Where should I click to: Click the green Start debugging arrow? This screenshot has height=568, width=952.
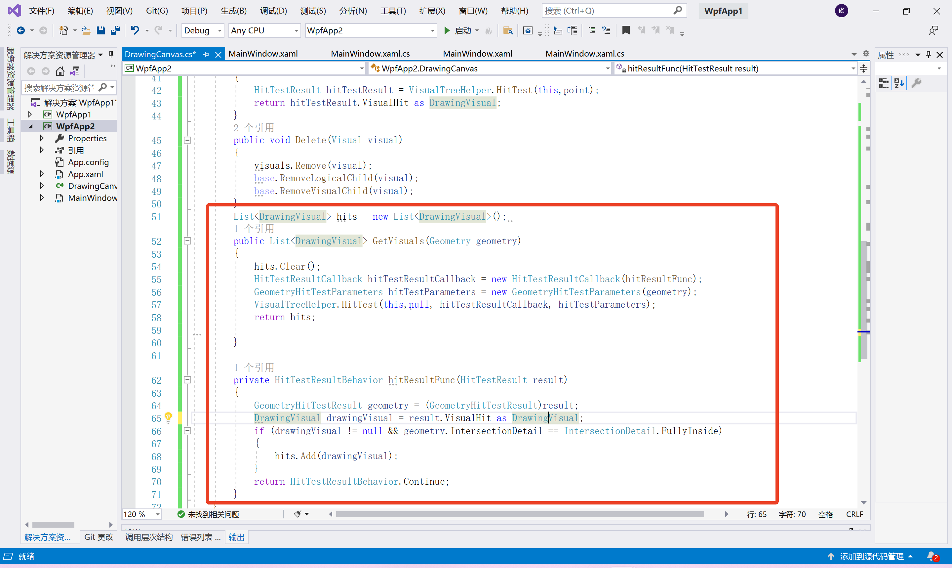447,30
